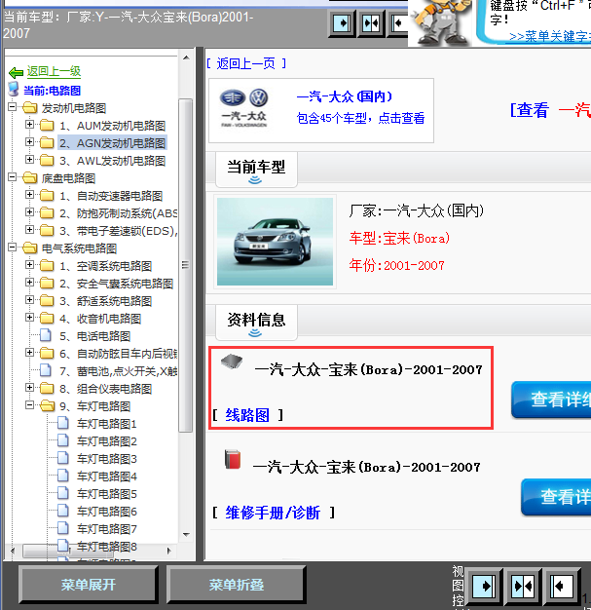The image size is (591, 610).
Task: Click the bottom view-control right-arrow icon
Action: click(x=483, y=586)
